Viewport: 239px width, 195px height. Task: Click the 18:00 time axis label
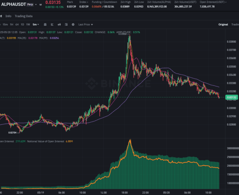coord(125,193)
